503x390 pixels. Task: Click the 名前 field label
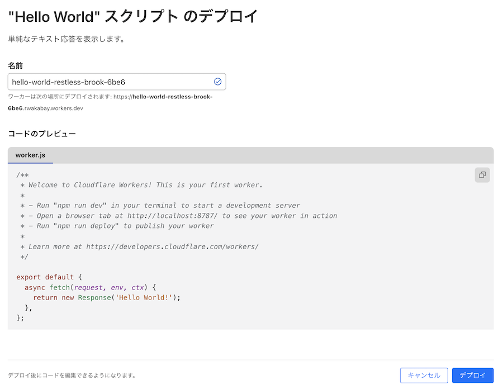15,65
